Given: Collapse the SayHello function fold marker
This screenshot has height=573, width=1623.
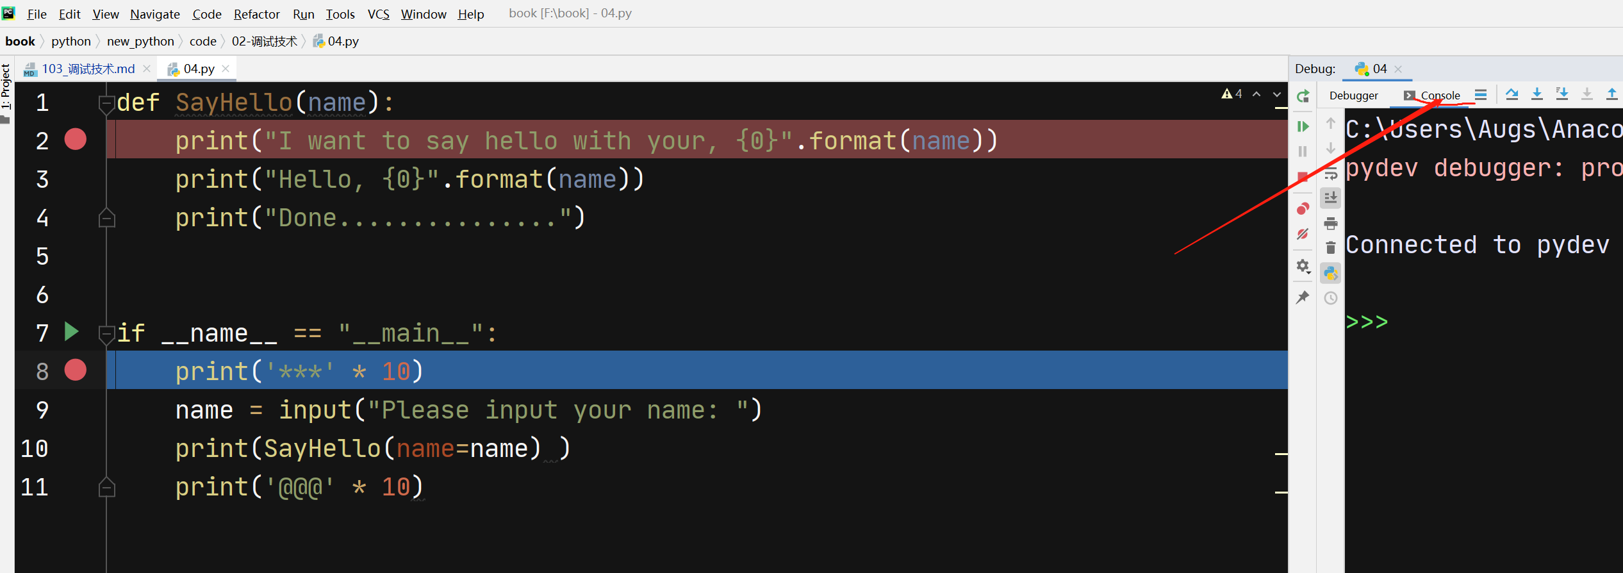Looking at the screenshot, I should (x=106, y=103).
